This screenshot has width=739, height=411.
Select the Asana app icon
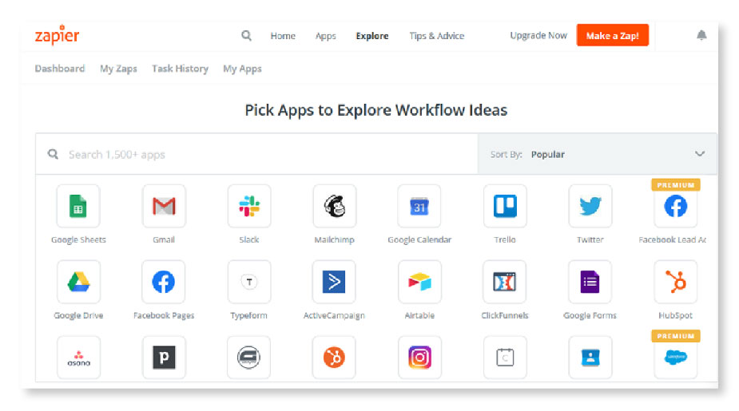point(78,358)
